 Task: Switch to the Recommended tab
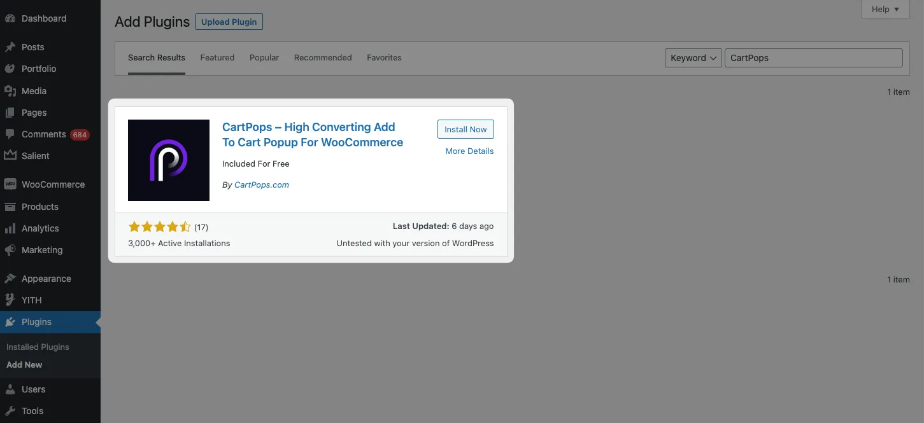(x=323, y=58)
